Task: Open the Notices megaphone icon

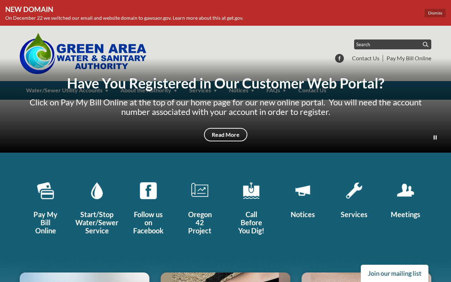Action: click(x=303, y=191)
